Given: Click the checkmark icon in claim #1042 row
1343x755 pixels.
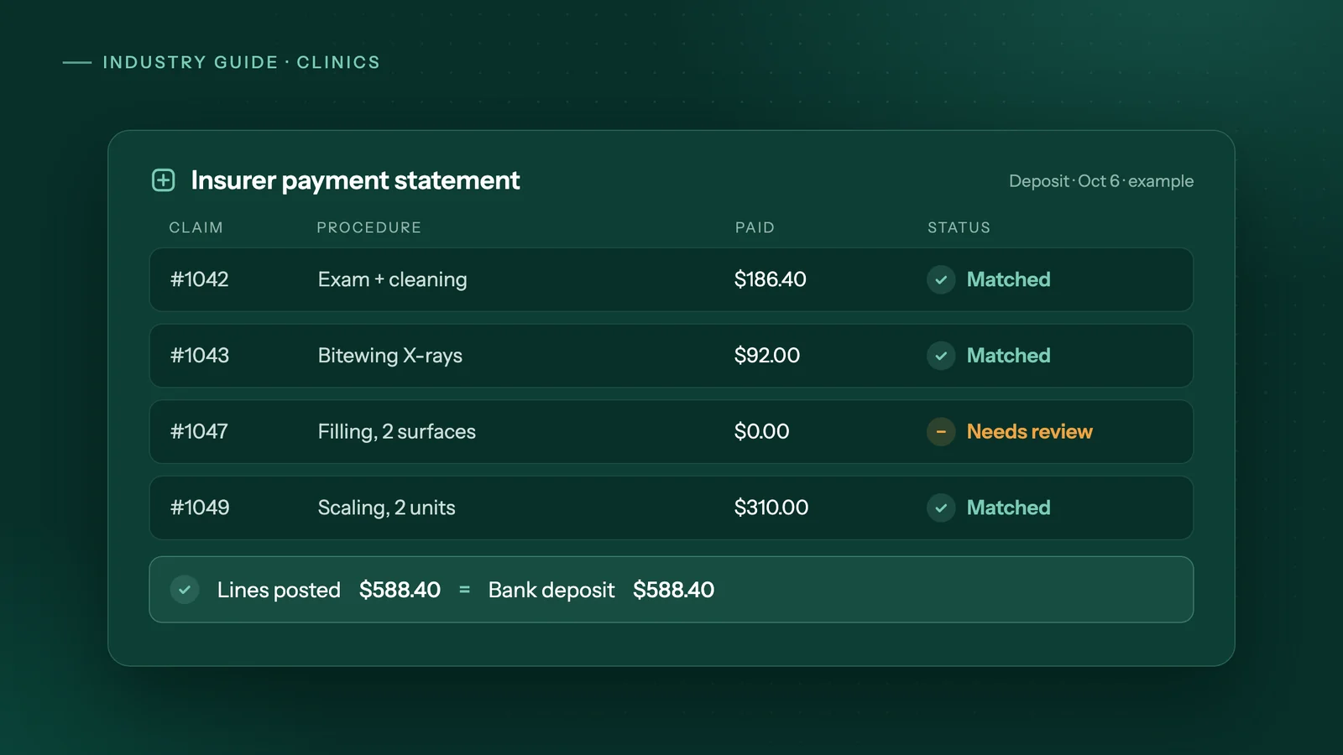Looking at the screenshot, I should tap(941, 280).
